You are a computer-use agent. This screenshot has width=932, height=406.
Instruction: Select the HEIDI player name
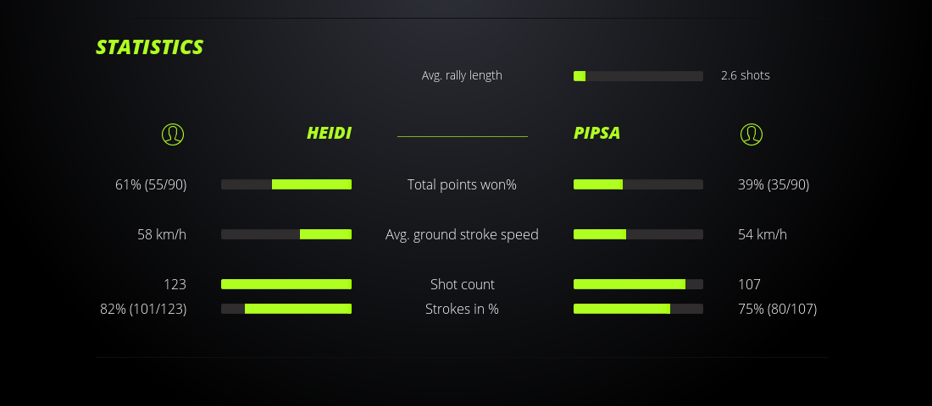329,134
